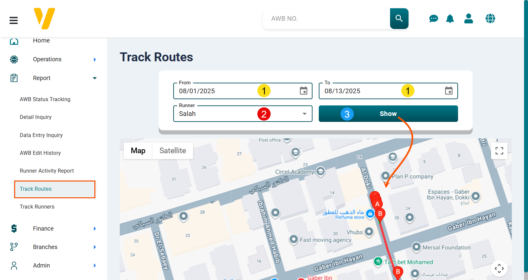Click the Home sidebar icon
The image size is (528, 280).
coord(14,41)
